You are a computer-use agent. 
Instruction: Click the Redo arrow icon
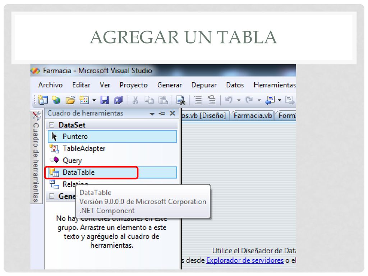pyautogui.click(x=249, y=100)
